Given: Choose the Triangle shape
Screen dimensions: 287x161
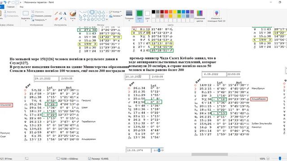Looking at the screenshot, I should (104, 12).
